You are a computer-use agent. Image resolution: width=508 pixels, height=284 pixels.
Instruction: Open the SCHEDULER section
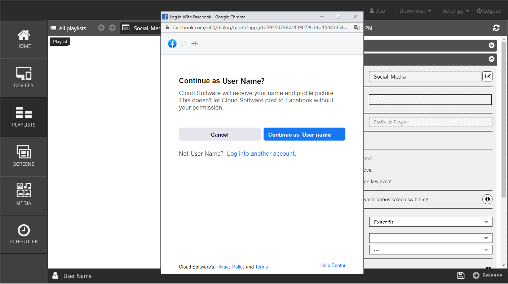pos(24,235)
